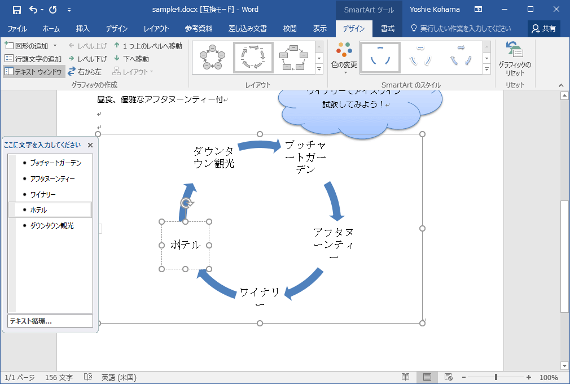Viewport: 570px width, 384px height.
Task: Click the 156 文字 word count
Action: (x=59, y=377)
